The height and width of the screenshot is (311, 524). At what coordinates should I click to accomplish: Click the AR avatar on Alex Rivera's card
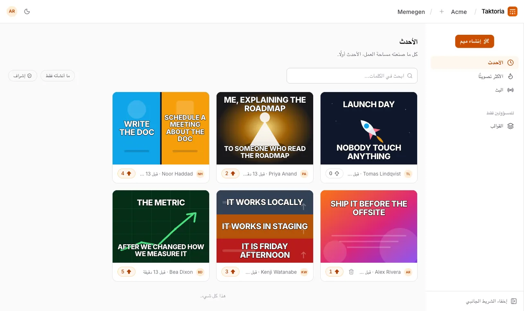408,272
